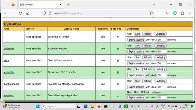196x110 pixels.
Task: Open Microsoft Teams from the taskbar
Action: coord(119,106)
